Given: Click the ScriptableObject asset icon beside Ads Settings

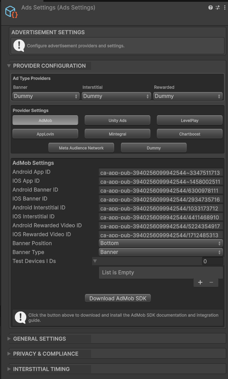Looking at the screenshot, I should (x=11, y=12).
